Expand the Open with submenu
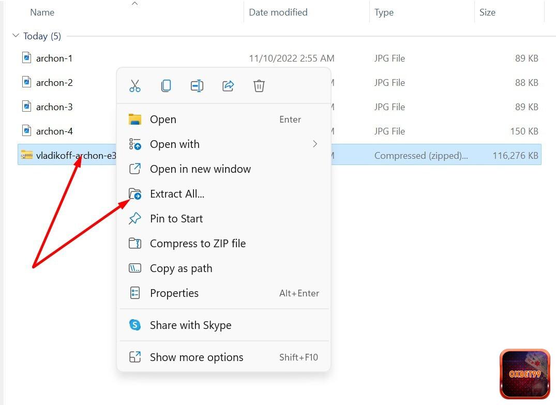 click(223, 144)
